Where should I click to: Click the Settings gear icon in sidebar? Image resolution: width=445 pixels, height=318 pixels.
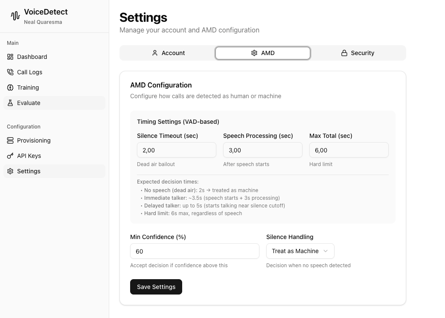click(10, 171)
